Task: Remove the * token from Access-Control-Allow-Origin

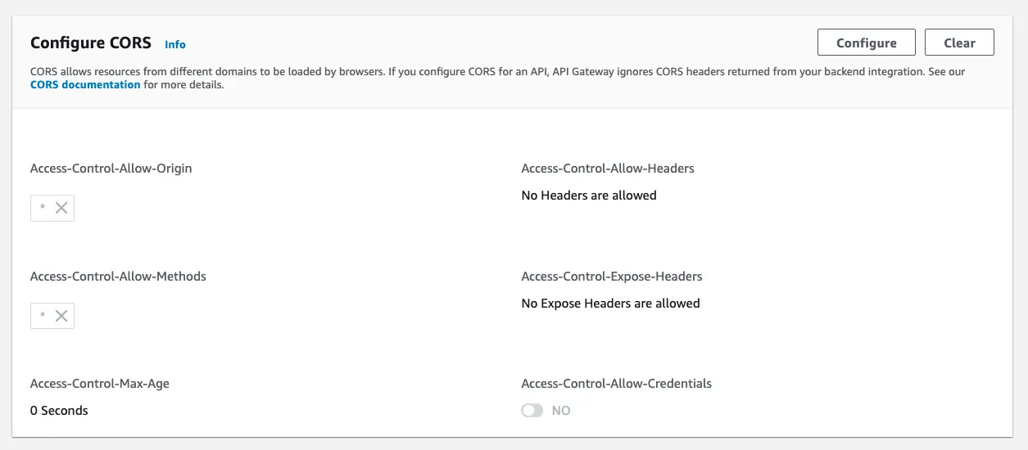Action: point(61,208)
